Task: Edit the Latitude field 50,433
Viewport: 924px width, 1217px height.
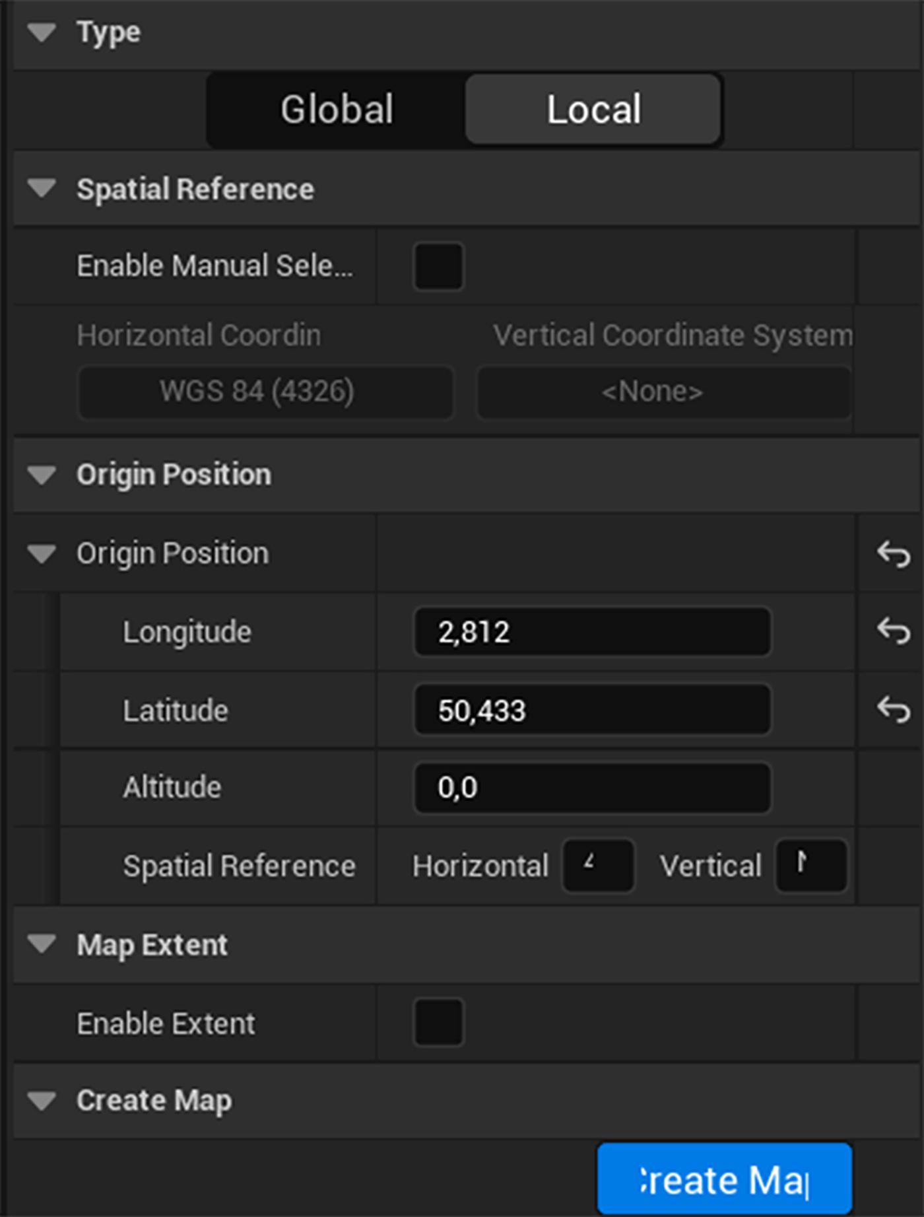Action: pyautogui.click(x=592, y=710)
